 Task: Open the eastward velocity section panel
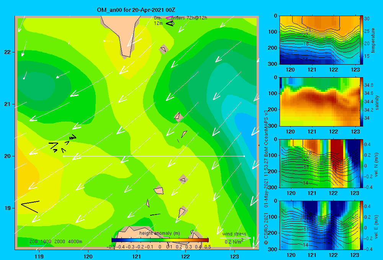click(x=319, y=225)
